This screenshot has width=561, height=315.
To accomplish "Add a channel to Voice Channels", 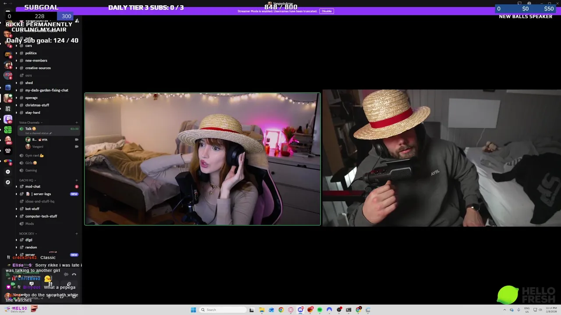I will (x=77, y=122).
